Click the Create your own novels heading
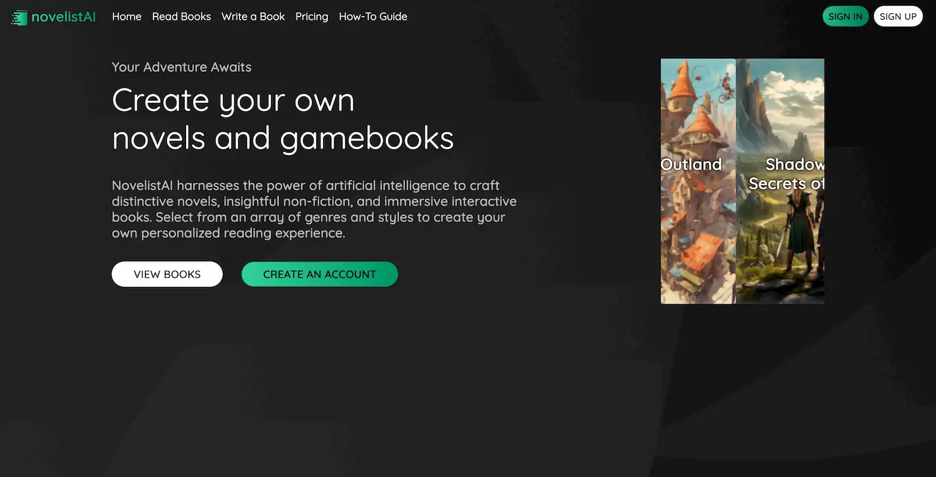936x477 pixels. [282, 119]
